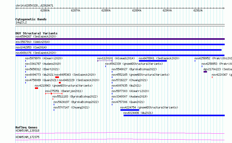Select the 62870k ruler position
Screen dimensions: 232x143
point(76,10)
